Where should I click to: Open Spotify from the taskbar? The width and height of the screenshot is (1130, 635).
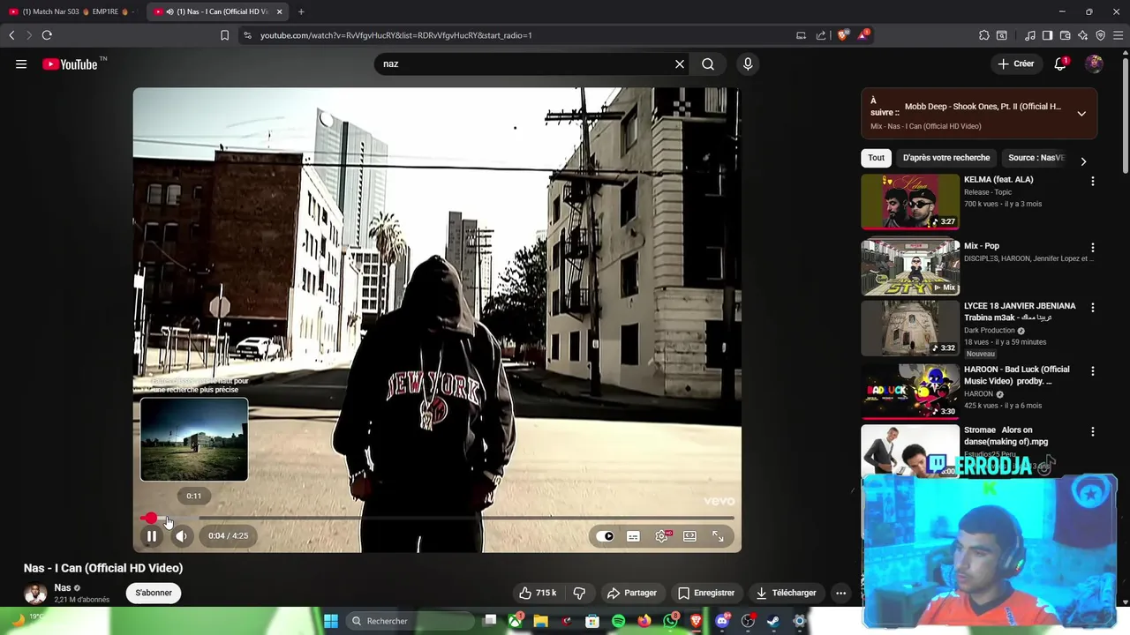(x=618, y=621)
